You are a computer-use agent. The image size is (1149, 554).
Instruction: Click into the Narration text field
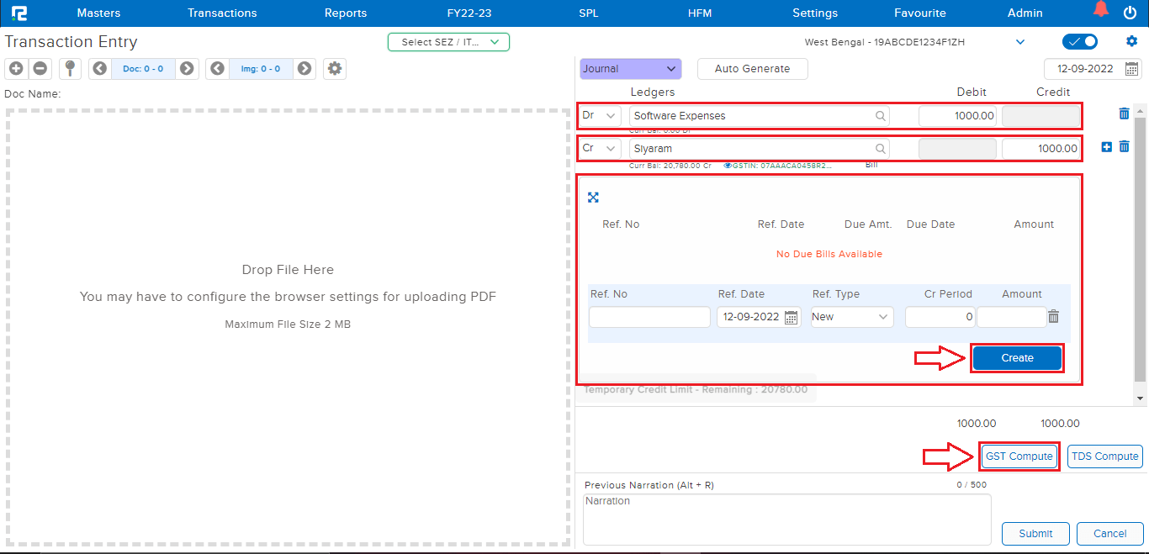tap(786, 519)
